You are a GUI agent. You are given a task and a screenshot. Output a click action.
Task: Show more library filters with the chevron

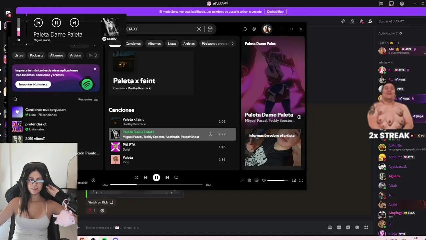96,55
